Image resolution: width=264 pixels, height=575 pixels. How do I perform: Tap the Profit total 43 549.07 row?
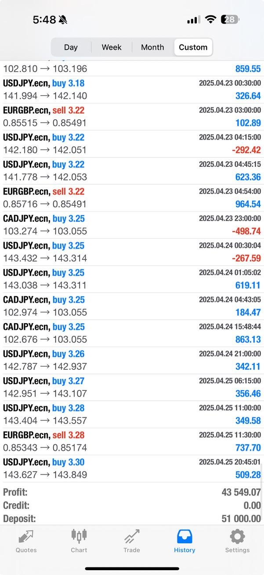tap(132, 492)
